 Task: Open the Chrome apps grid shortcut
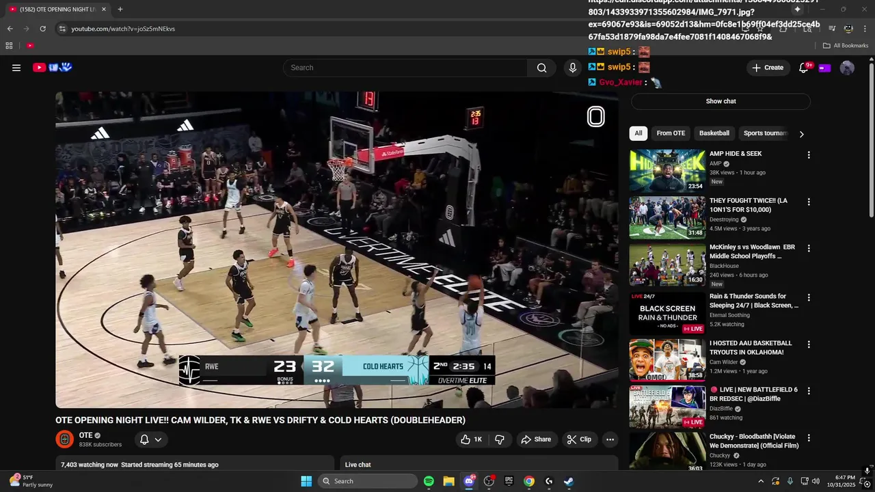click(9, 46)
